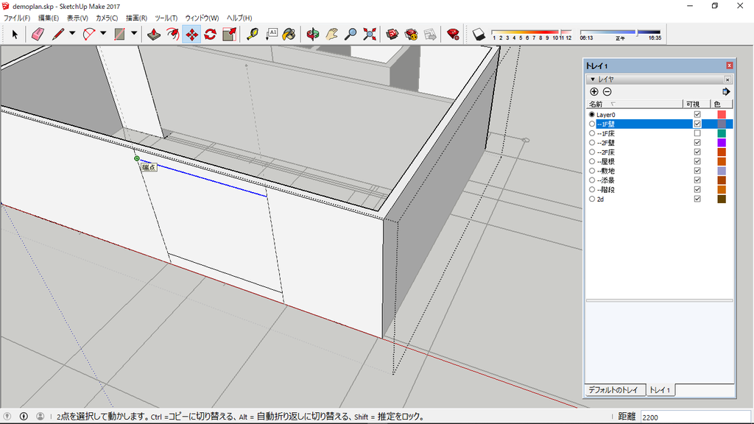Select the Text label tool
Screen dimensions: 754x424
click(x=271, y=34)
